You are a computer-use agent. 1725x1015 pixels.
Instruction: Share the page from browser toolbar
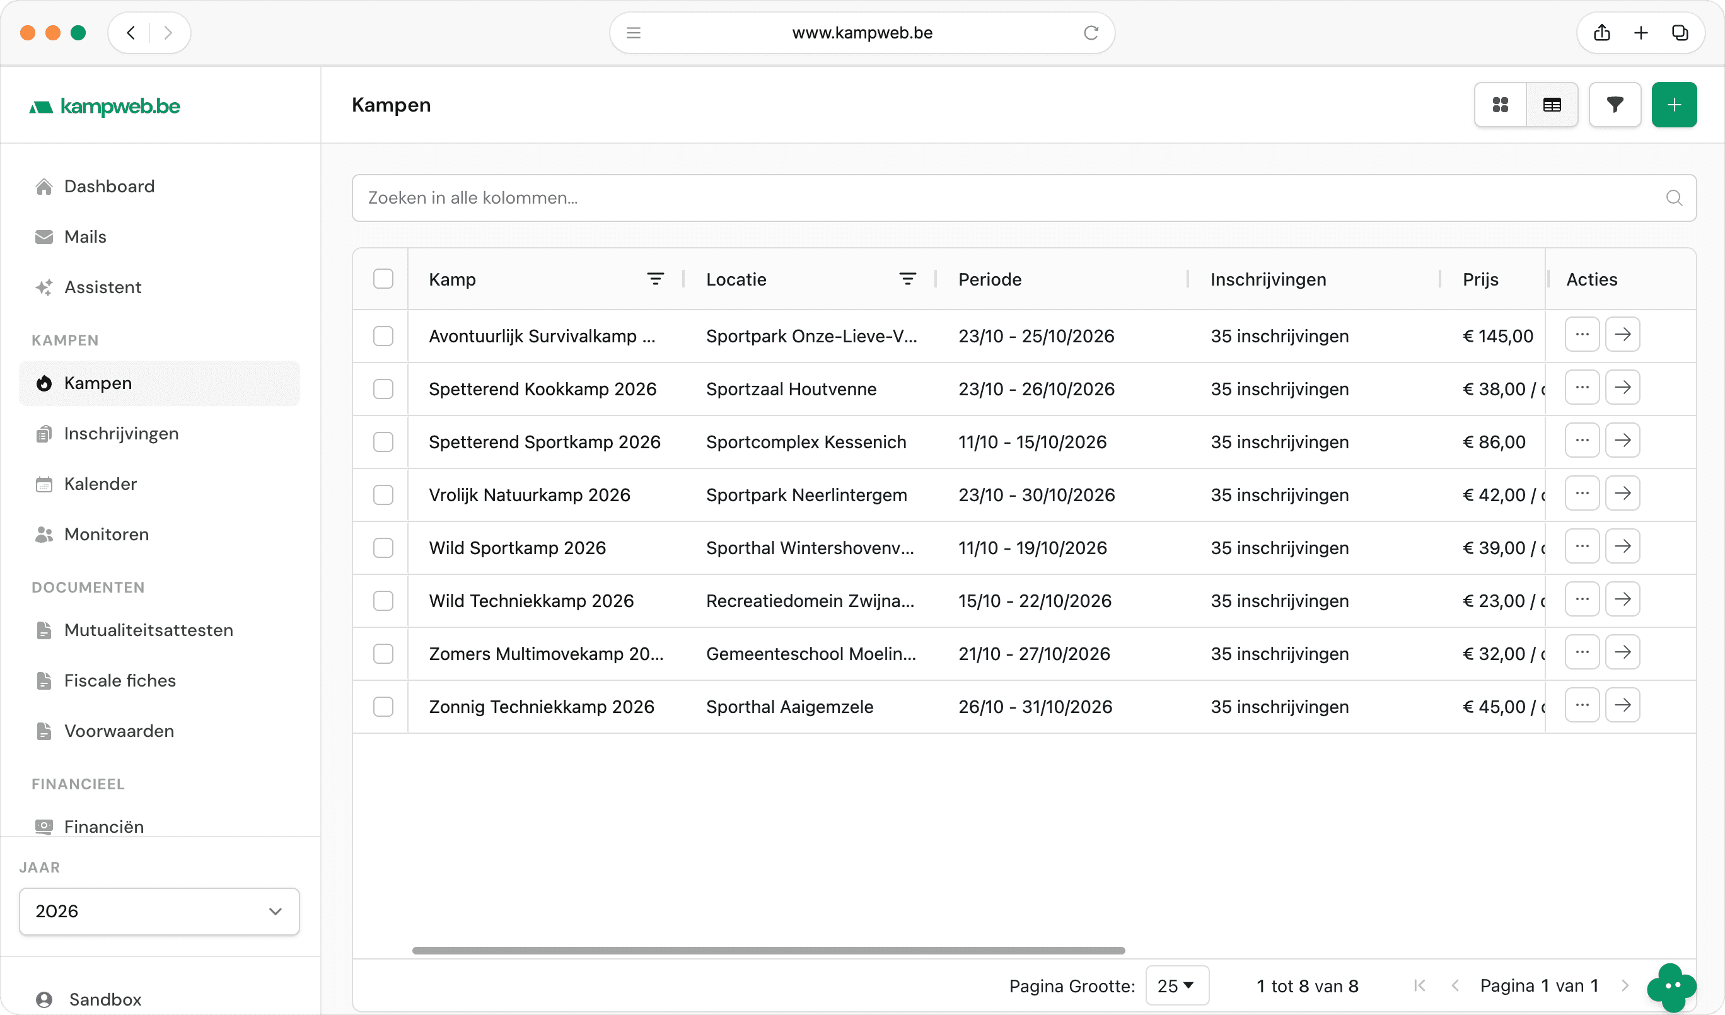click(1602, 33)
